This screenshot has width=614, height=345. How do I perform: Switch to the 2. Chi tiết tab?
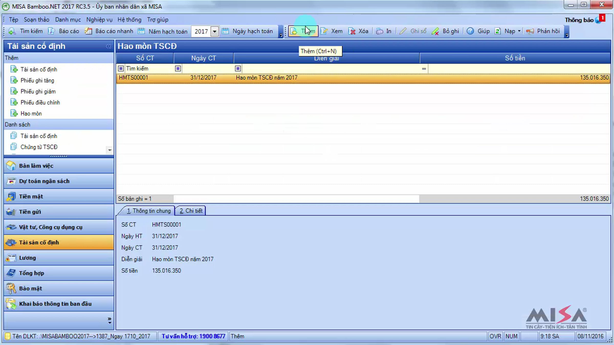point(191,211)
